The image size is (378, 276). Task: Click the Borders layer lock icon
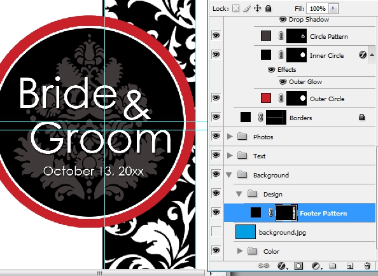coord(361,117)
